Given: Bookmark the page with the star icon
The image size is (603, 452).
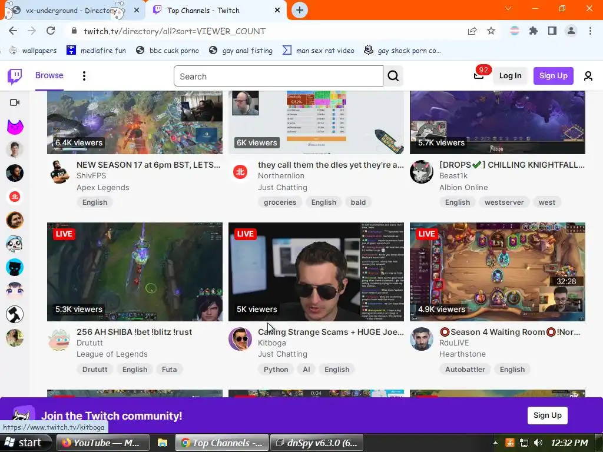Looking at the screenshot, I should (x=491, y=31).
